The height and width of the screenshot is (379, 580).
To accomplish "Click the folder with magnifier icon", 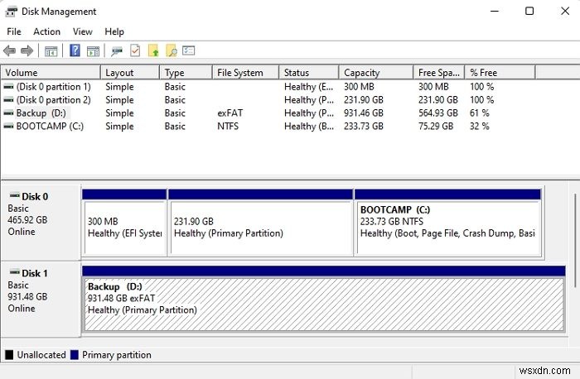I will [171, 51].
